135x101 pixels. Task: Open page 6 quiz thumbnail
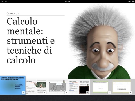[122, 87]
